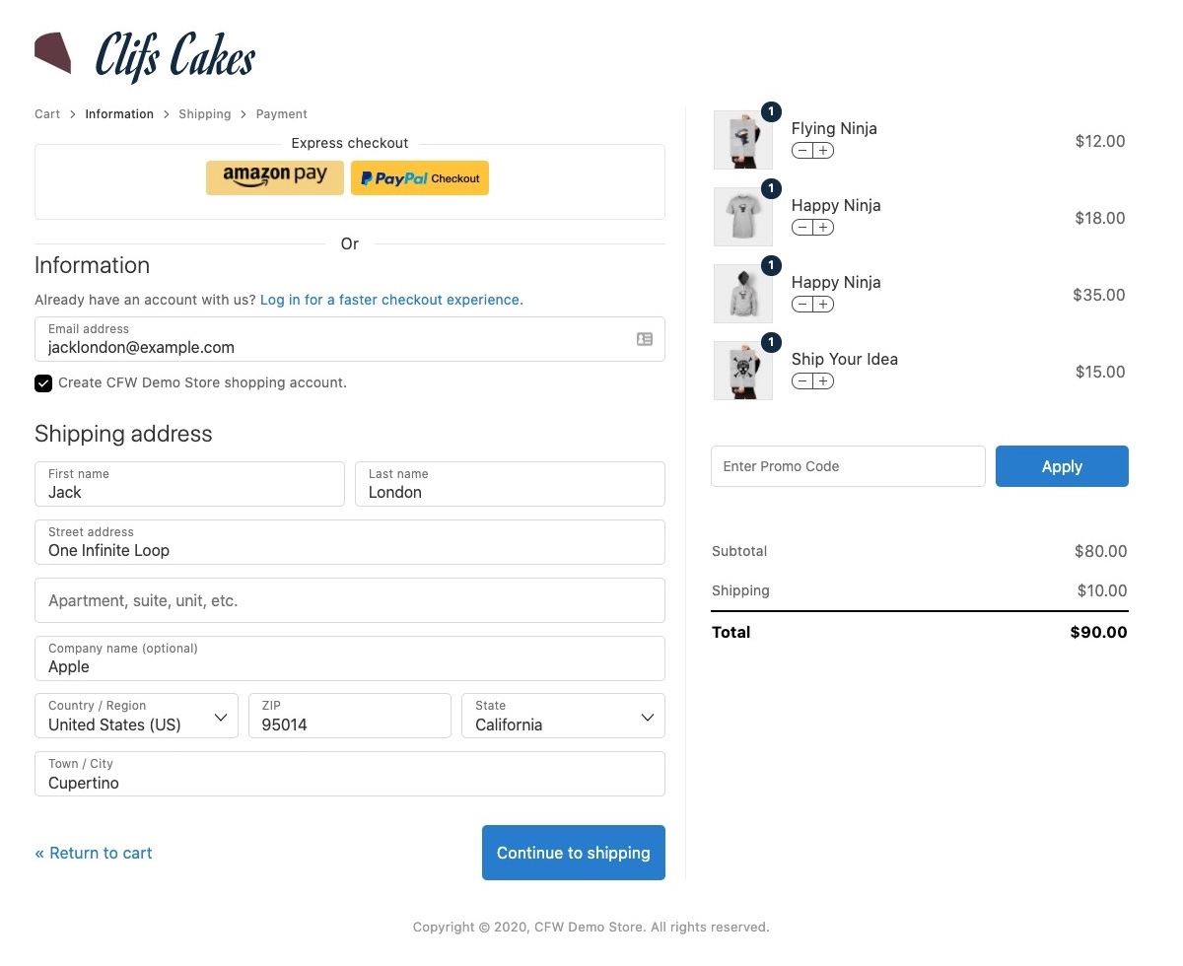1183x966 pixels.
Task: Click the Clifs Cakes logo
Action: point(146,55)
